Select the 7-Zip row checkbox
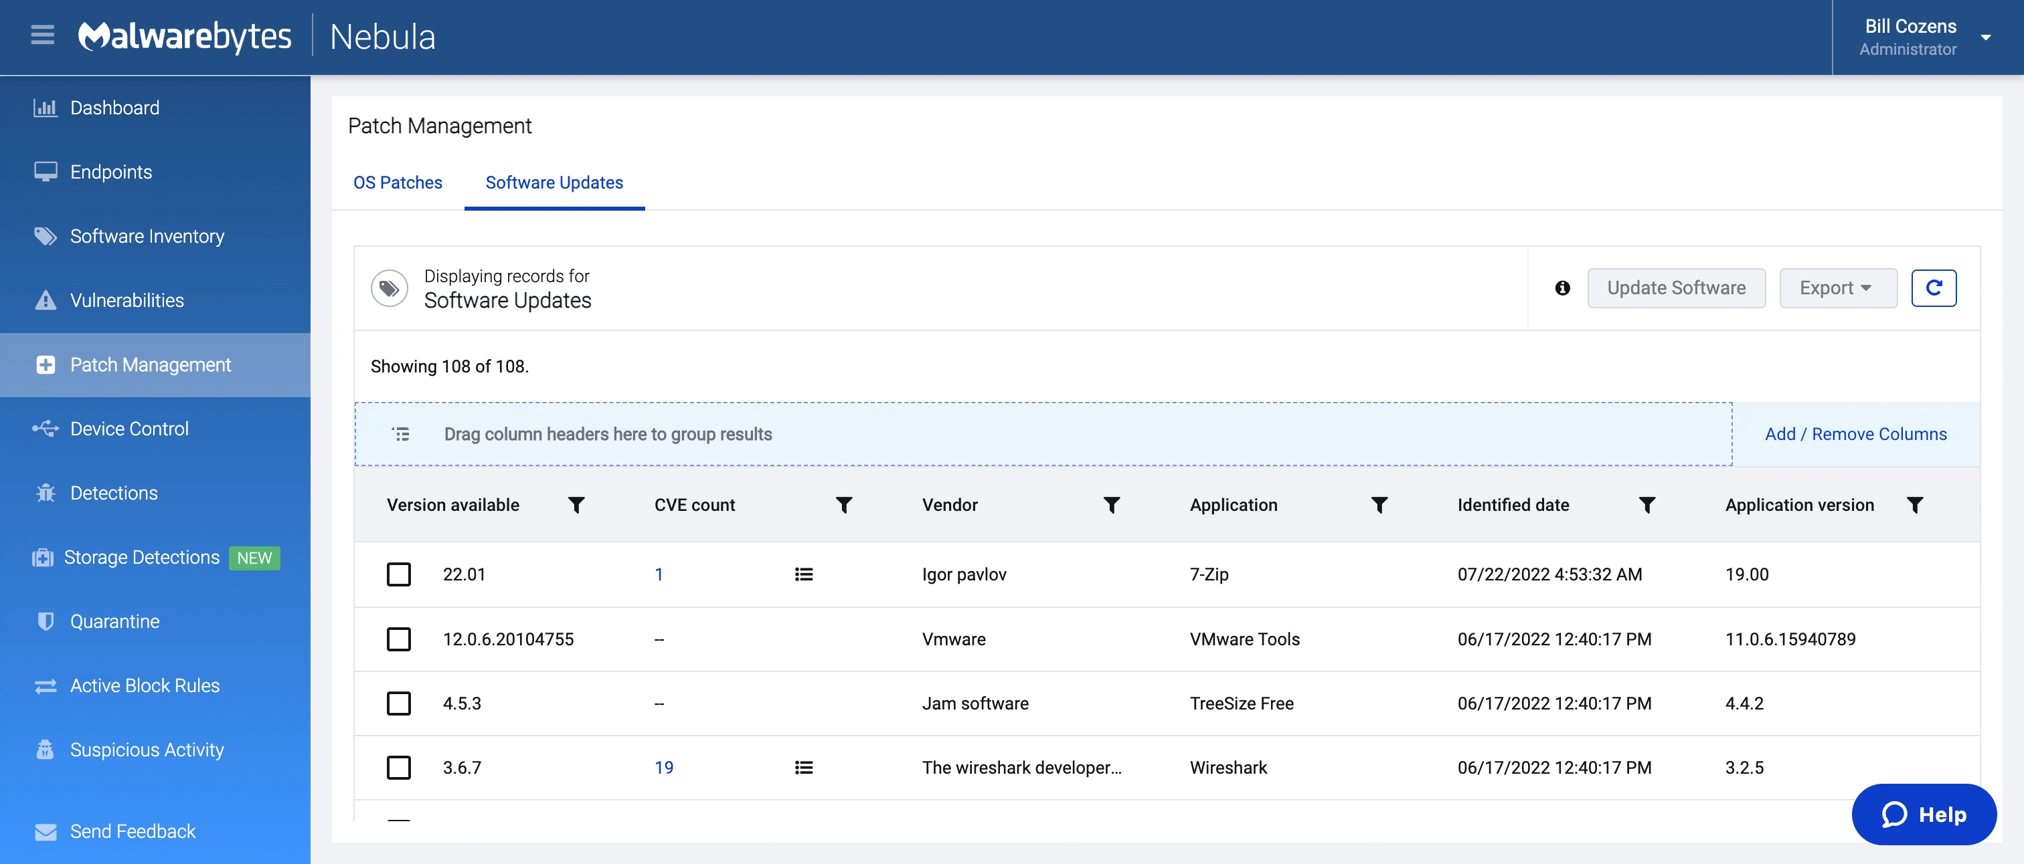 click(x=398, y=574)
